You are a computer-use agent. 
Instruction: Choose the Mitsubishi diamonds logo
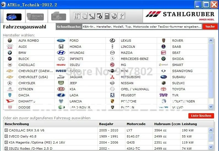pos(112,77)
